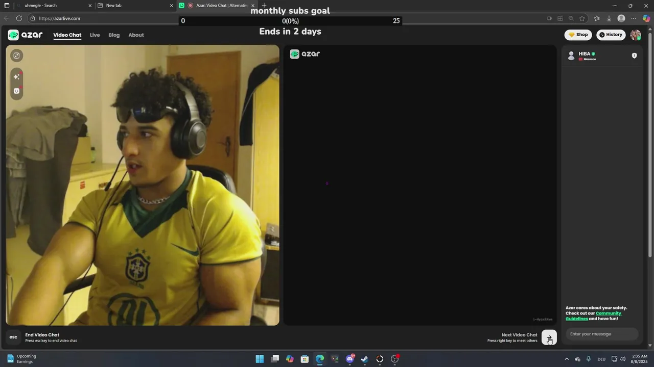Click the 'End Video Chat' label
The image size is (654, 367).
tap(42, 335)
